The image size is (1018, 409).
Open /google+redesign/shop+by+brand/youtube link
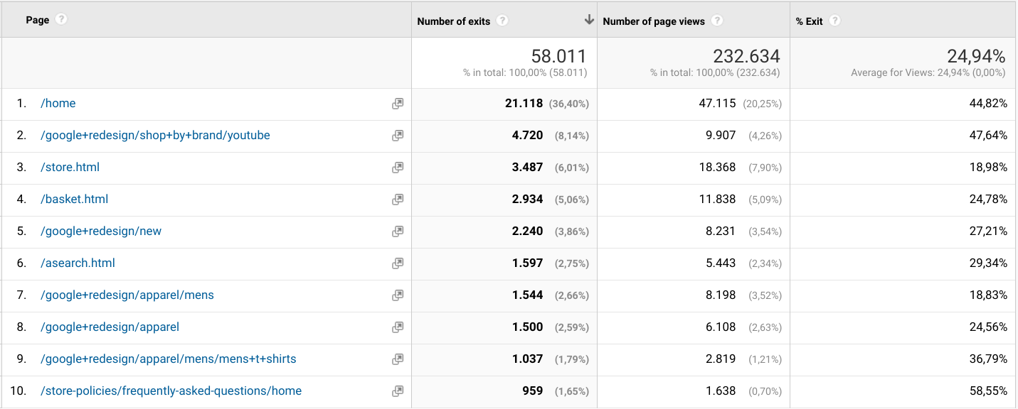[x=155, y=136]
